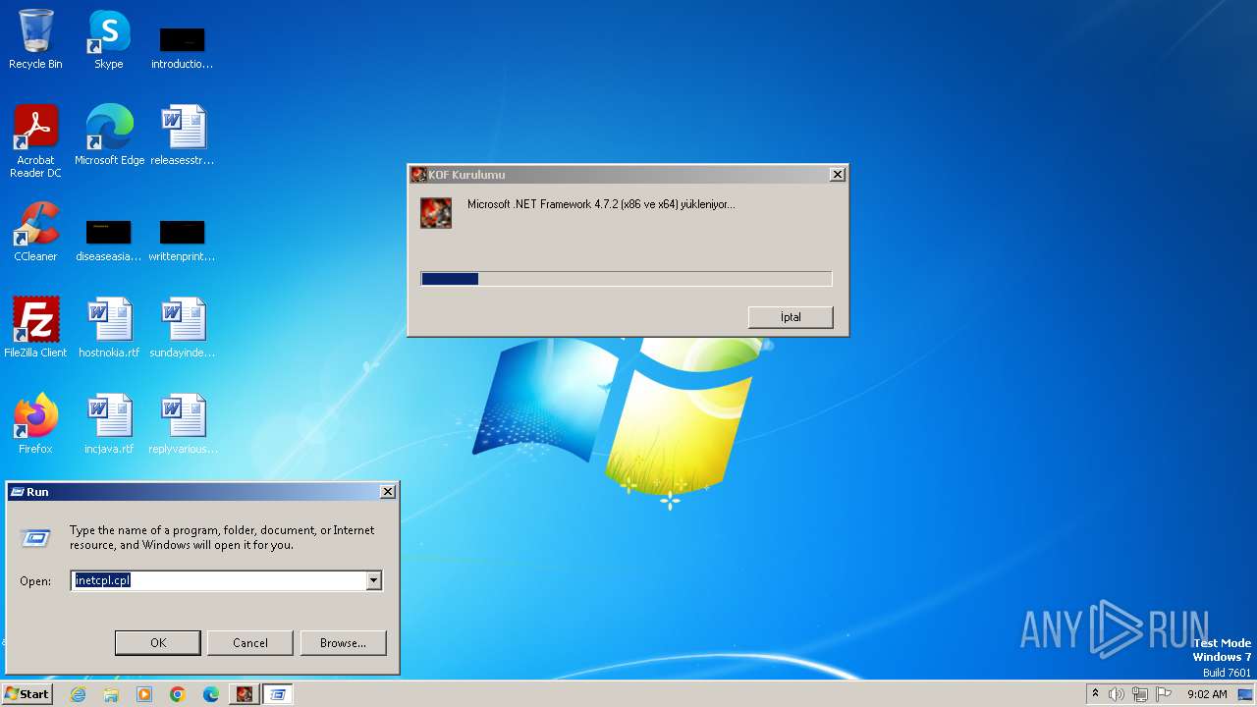Click the 9:02 AM taskbar clock
Image resolution: width=1257 pixels, height=707 pixels.
(x=1207, y=694)
